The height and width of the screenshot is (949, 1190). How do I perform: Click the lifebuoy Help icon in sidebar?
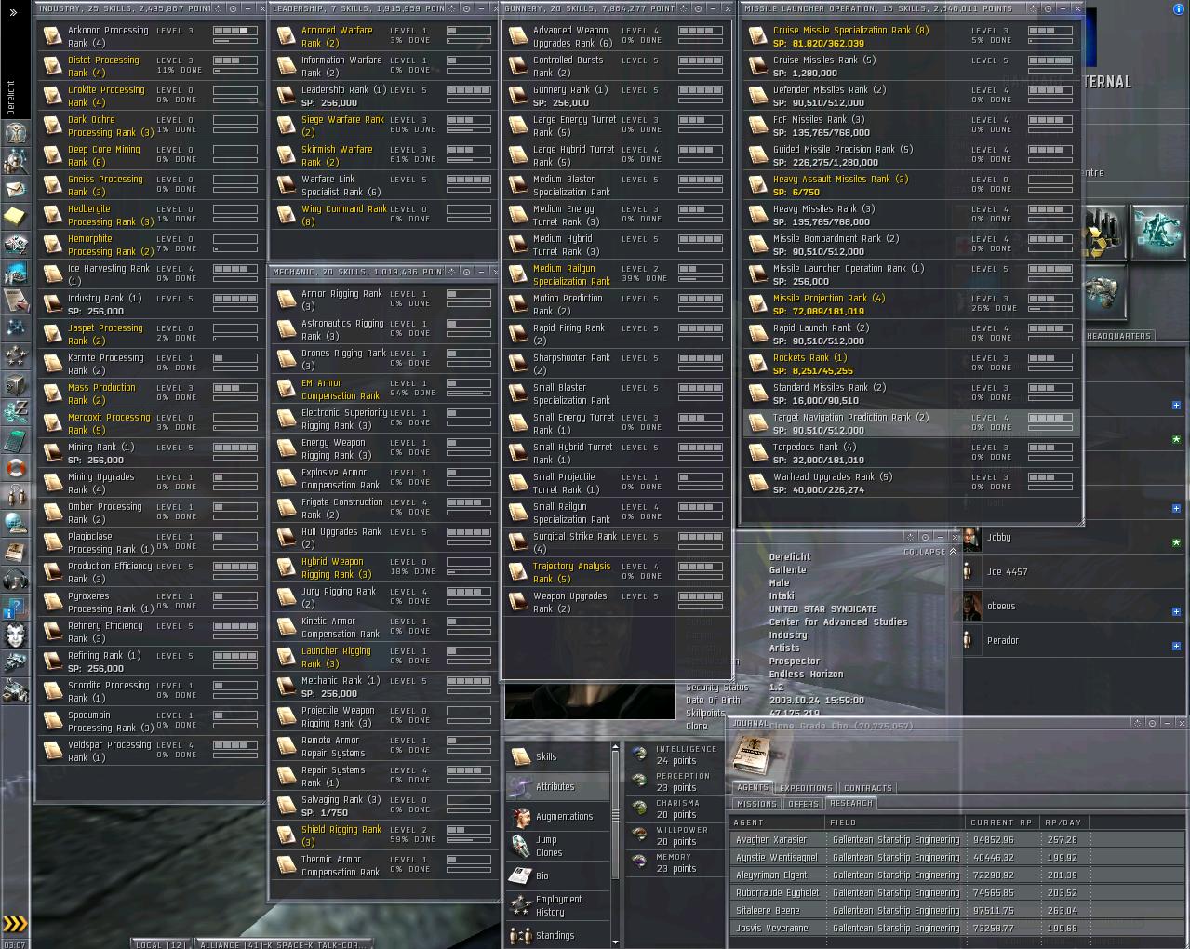point(15,468)
